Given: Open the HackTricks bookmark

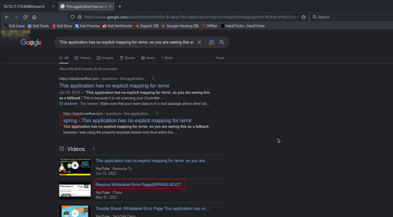Looking at the screenshot, I should pos(243,26).
